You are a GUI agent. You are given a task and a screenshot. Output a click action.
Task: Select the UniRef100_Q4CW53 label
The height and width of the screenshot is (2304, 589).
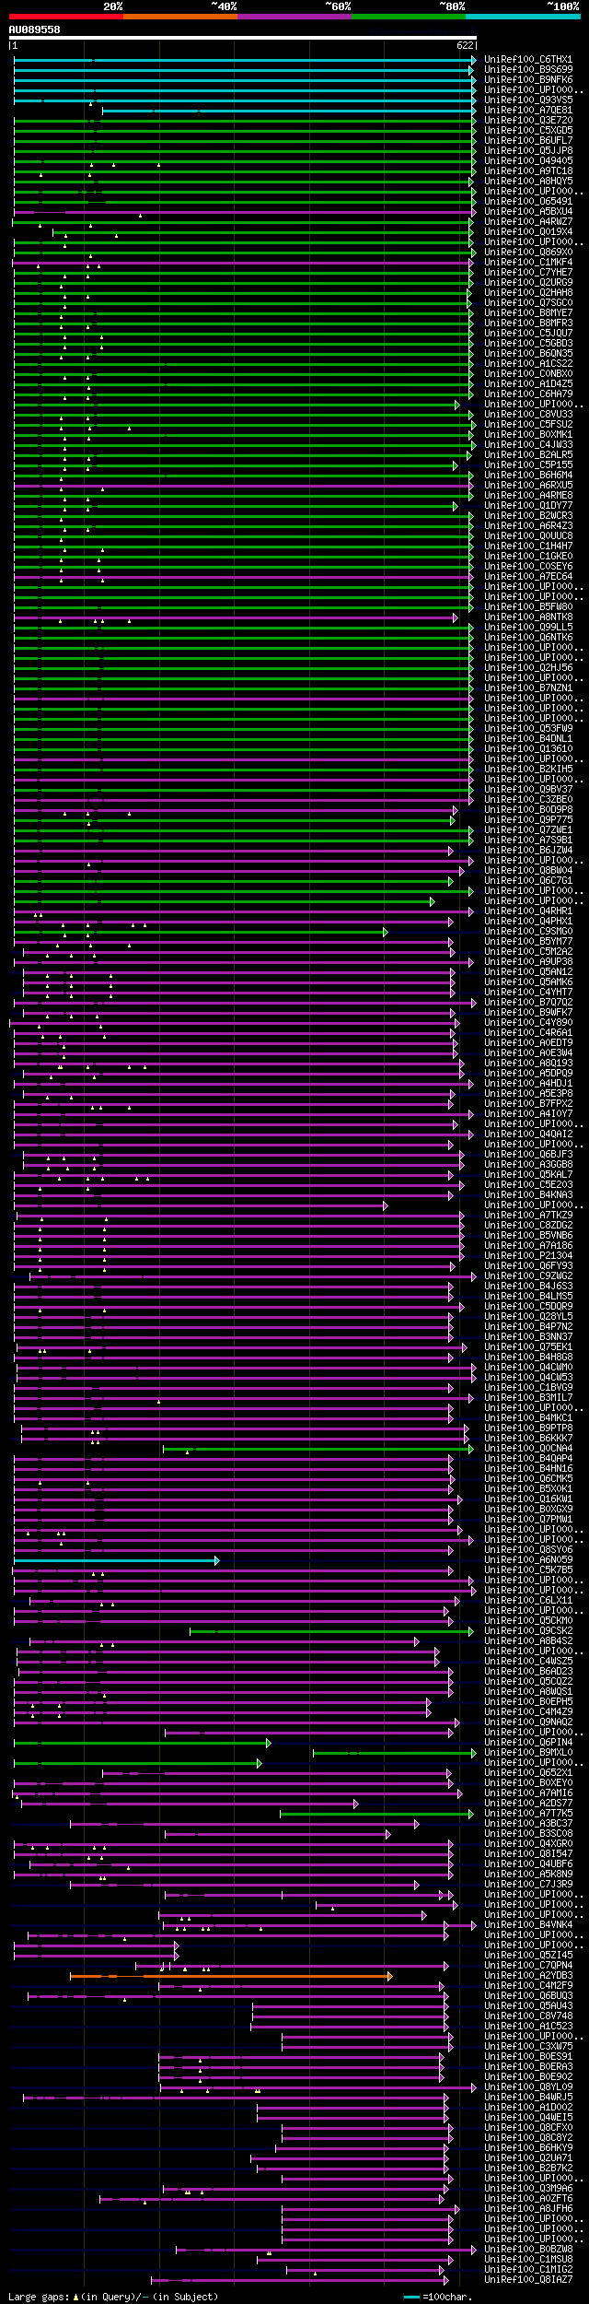pyautogui.click(x=528, y=1378)
